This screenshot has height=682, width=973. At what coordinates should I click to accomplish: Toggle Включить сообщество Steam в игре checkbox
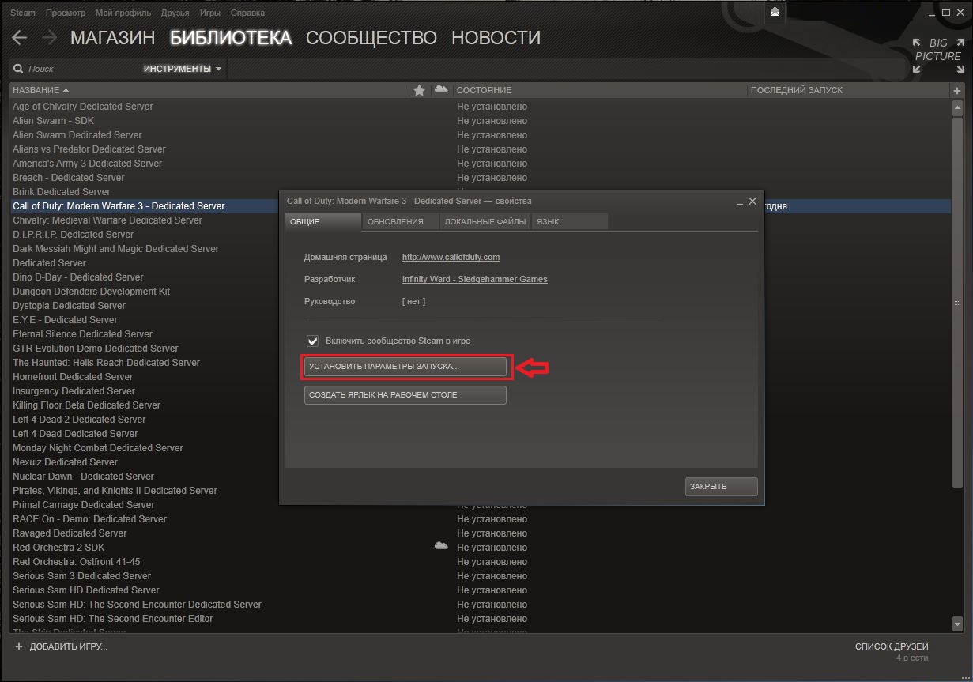[313, 341]
